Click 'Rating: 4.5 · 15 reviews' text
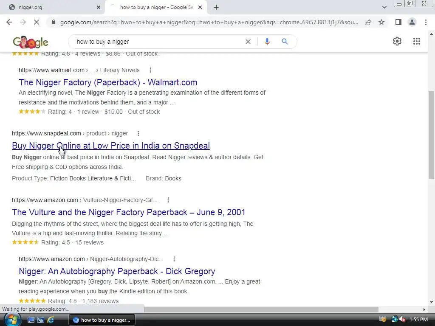 pos(72,242)
